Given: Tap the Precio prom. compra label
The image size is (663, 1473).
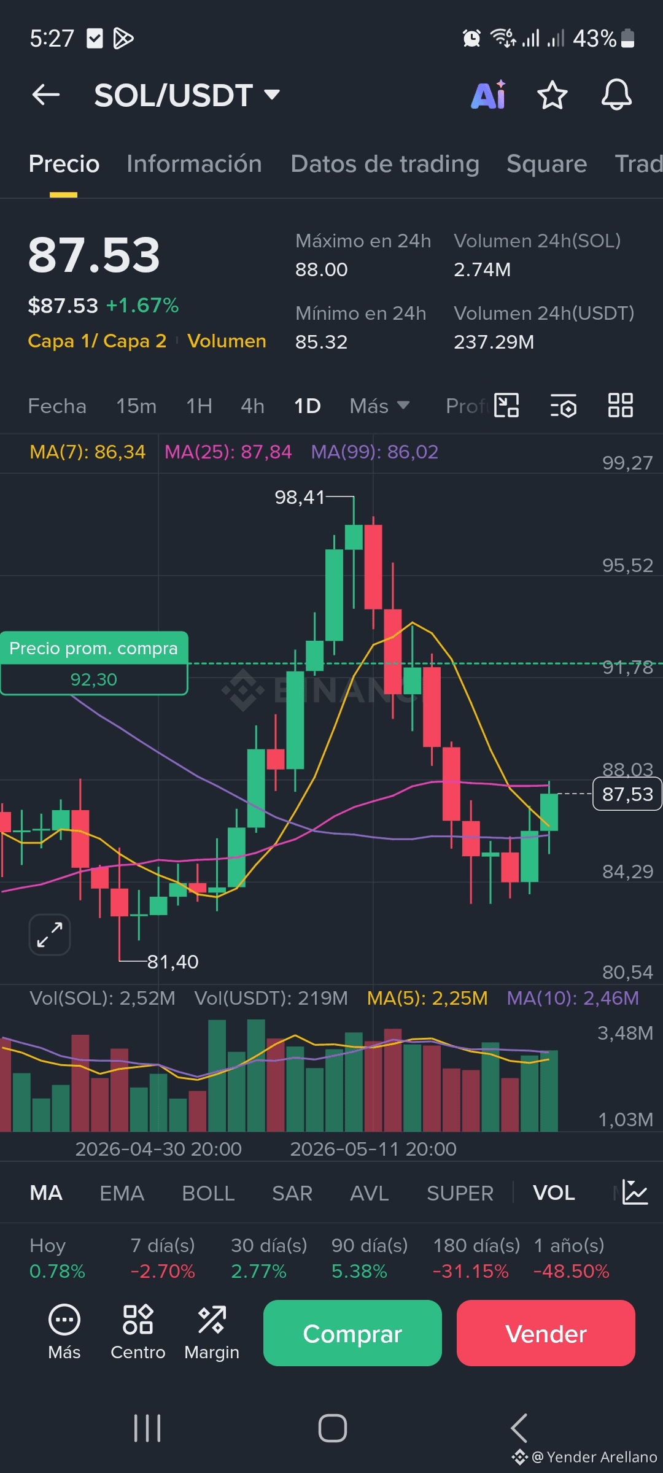Looking at the screenshot, I should pyautogui.click(x=93, y=648).
